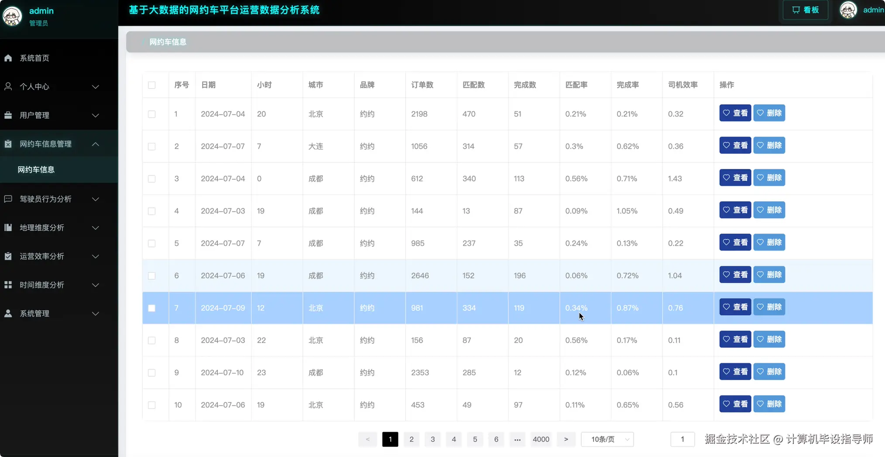Click the 地理维度分析 chart icon
885x457 pixels.
(8, 227)
